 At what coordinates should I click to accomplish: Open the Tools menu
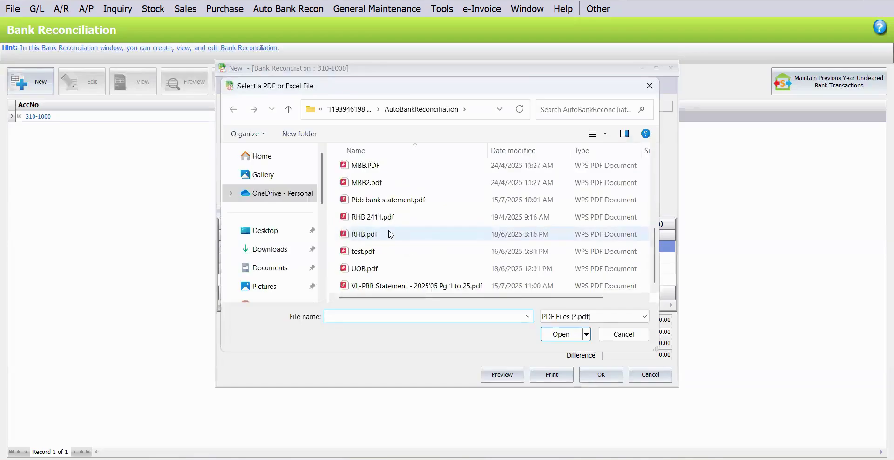pos(442,9)
